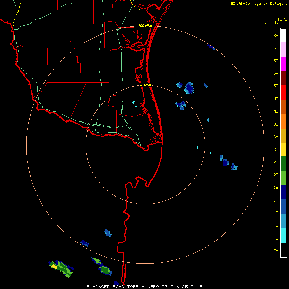Click the "66" legend label
Image resolution: width=289 pixels, height=289 pixels.
tap(276, 35)
